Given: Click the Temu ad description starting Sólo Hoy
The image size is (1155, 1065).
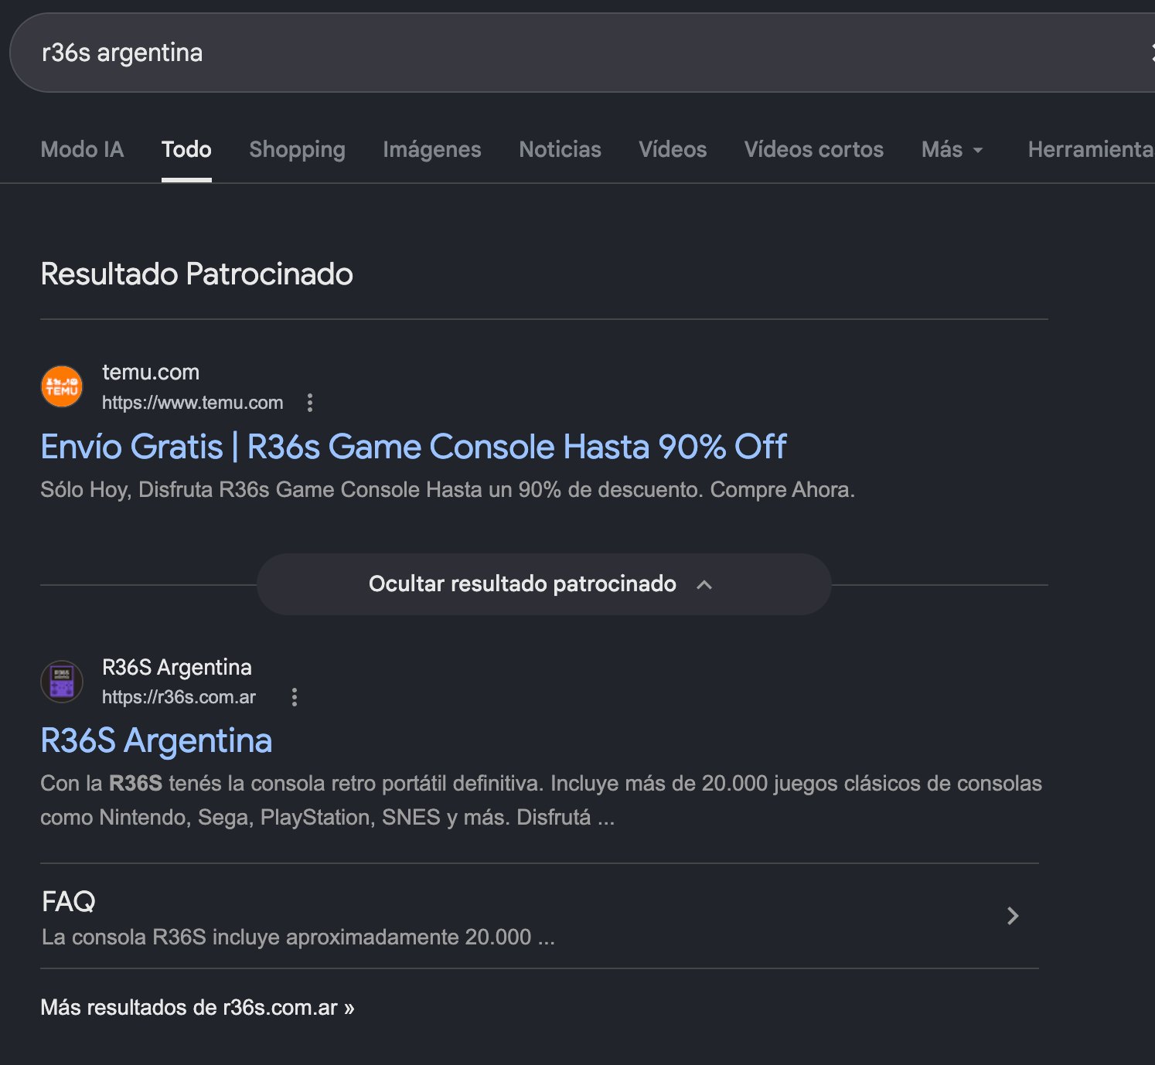Looking at the screenshot, I should (x=448, y=490).
